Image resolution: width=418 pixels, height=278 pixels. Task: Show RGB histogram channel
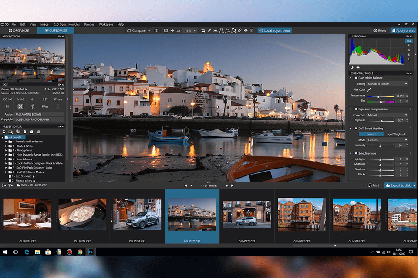coord(409,41)
